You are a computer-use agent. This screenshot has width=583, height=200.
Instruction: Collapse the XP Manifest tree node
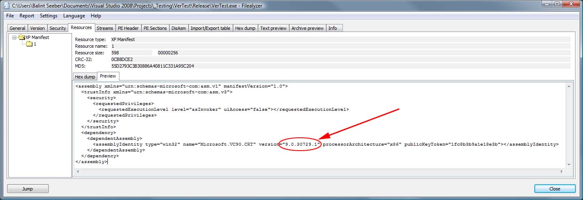(14, 37)
